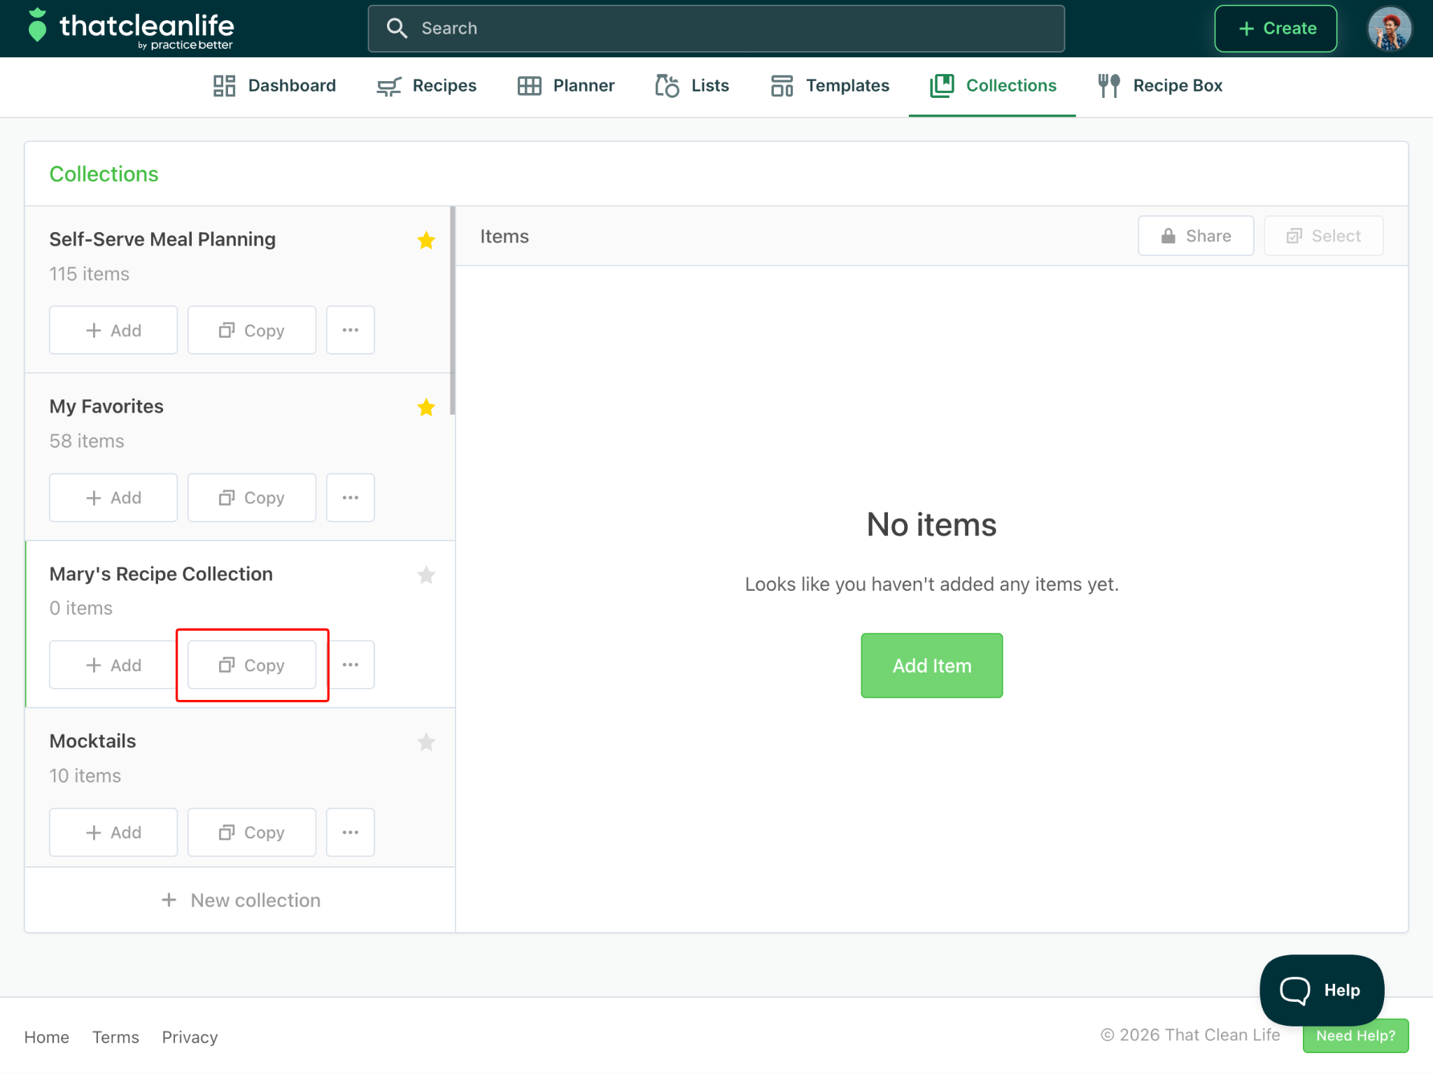The height and width of the screenshot is (1074, 1433).
Task: Add an item to My Favorites
Action: (x=113, y=497)
